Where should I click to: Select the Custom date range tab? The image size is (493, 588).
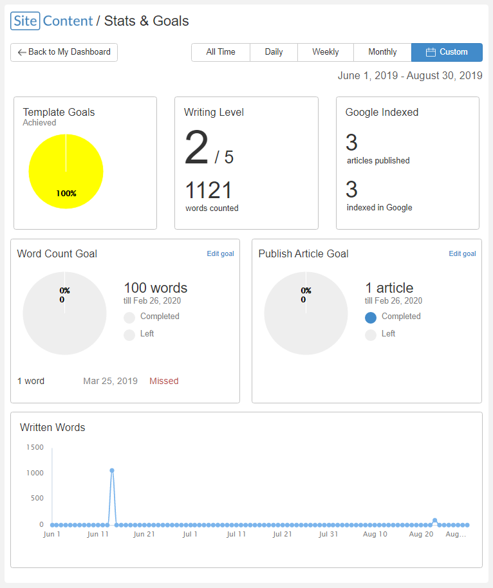coord(447,52)
